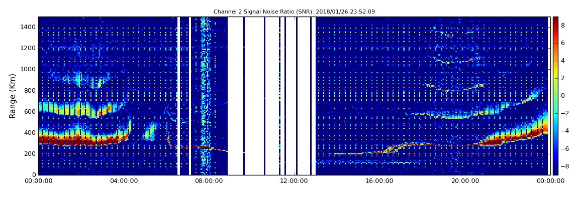Click the 08:00:00 time axis label
Screen dimensions: 578x204
click(x=208, y=181)
